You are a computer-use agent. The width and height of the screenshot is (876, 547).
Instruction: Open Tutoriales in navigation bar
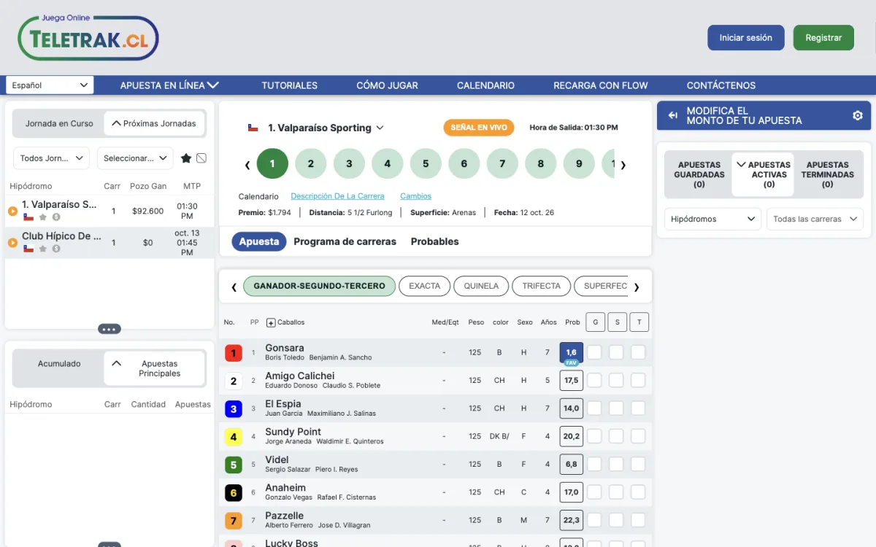coord(290,85)
